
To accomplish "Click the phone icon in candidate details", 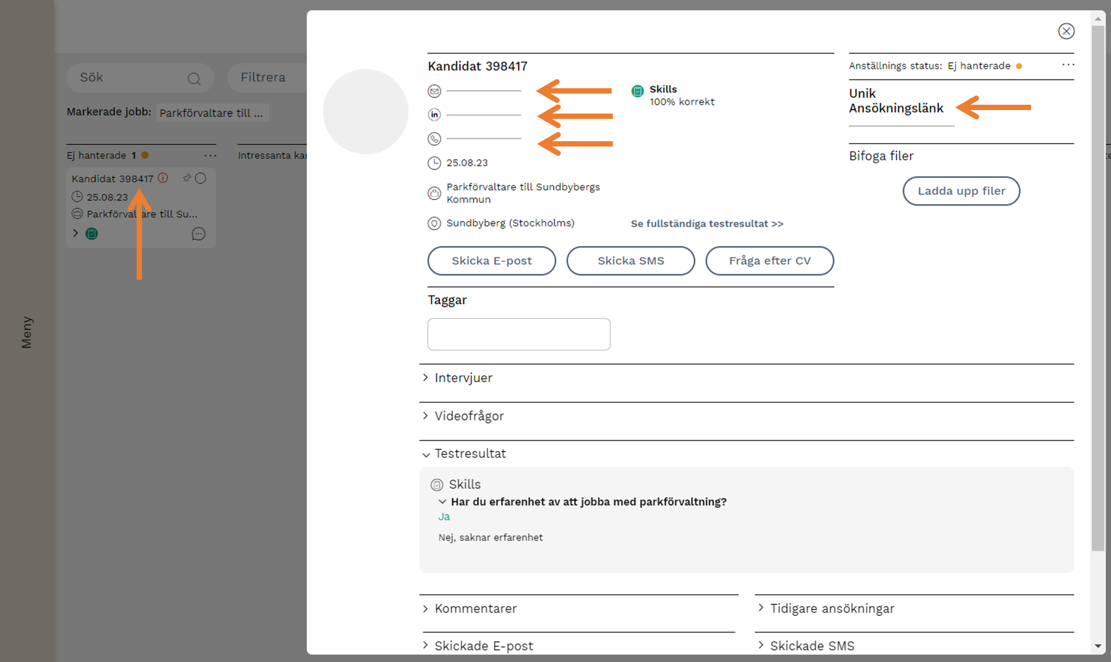I will tap(434, 139).
